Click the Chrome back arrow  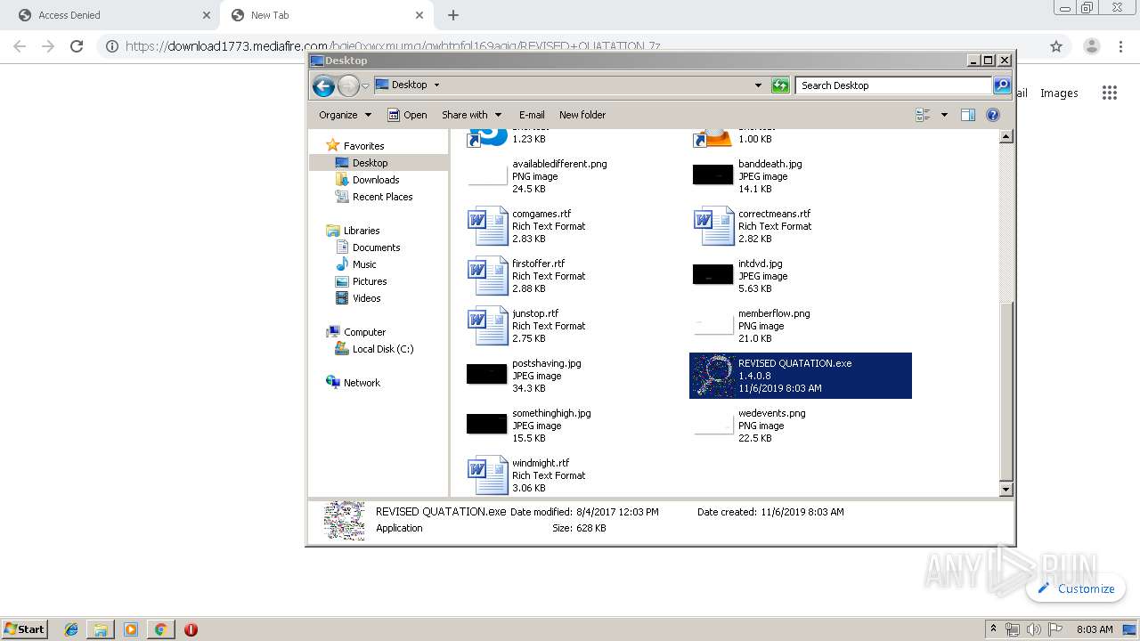tap(20, 46)
